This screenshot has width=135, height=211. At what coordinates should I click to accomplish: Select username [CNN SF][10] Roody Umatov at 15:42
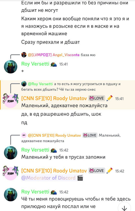coord(54,171)
